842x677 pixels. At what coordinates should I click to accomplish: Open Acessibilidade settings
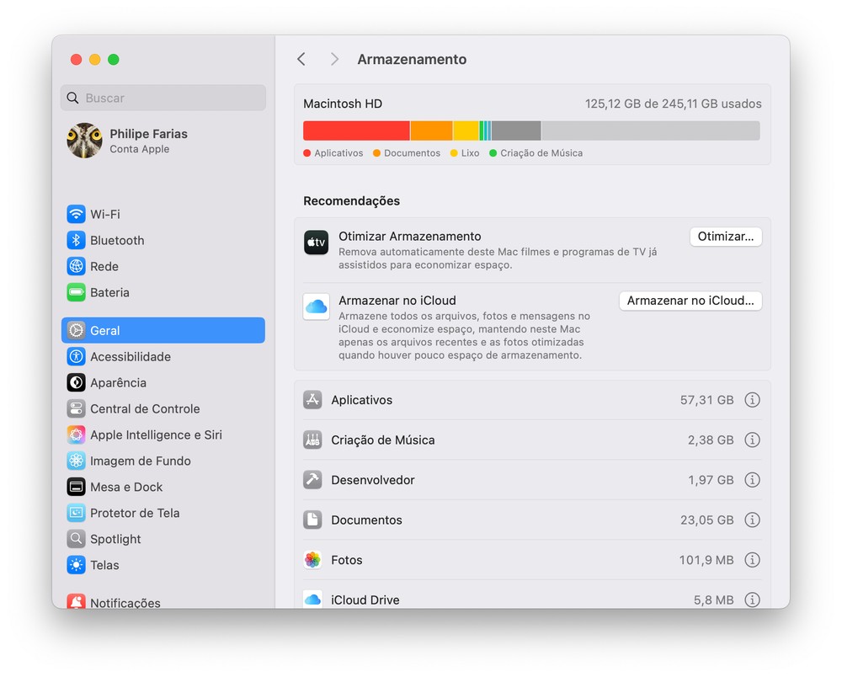tap(130, 356)
